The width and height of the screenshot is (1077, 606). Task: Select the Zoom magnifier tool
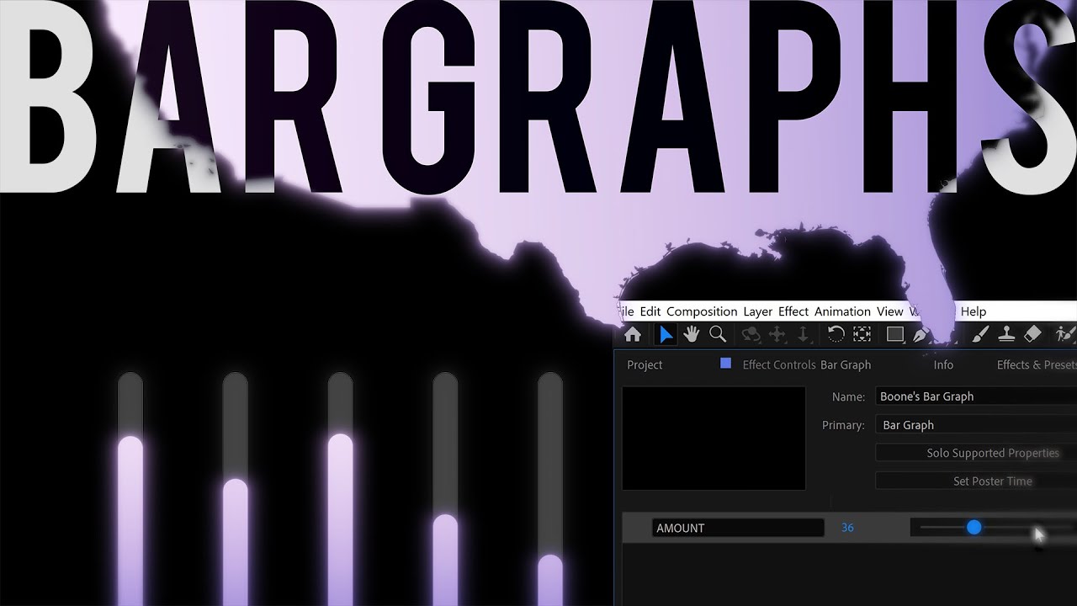pyautogui.click(x=718, y=335)
